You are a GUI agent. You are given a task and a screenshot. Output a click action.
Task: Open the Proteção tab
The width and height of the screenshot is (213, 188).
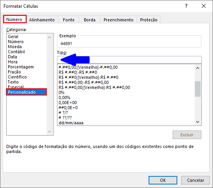pyautogui.click(x=149, y=20)
